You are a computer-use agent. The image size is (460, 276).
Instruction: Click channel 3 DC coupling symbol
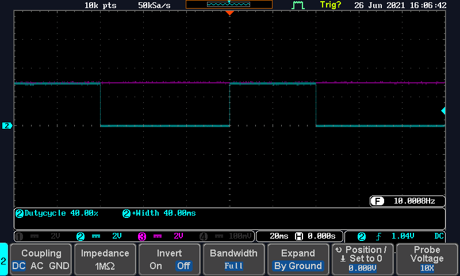click(158, 236)
